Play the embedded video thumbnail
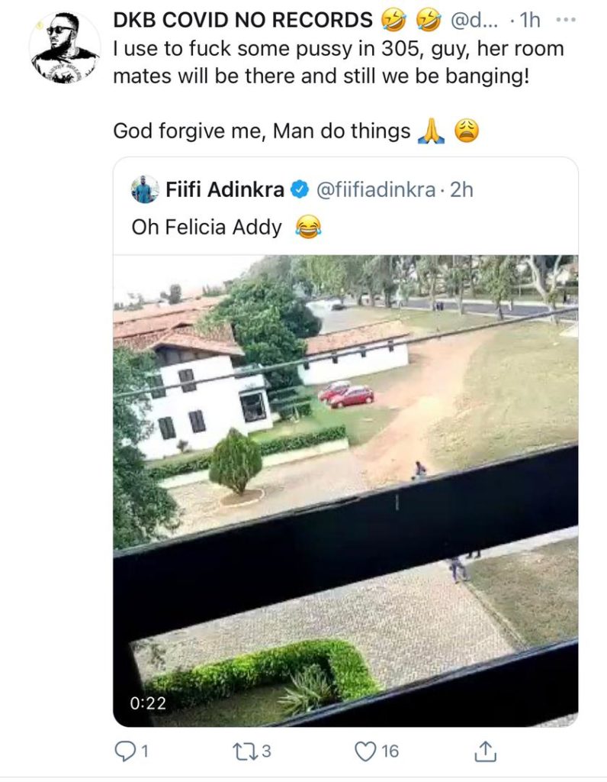Viewport: 607px width, 782px height. coord(345,491)
